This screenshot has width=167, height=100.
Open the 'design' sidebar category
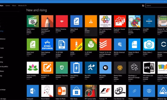3,90
